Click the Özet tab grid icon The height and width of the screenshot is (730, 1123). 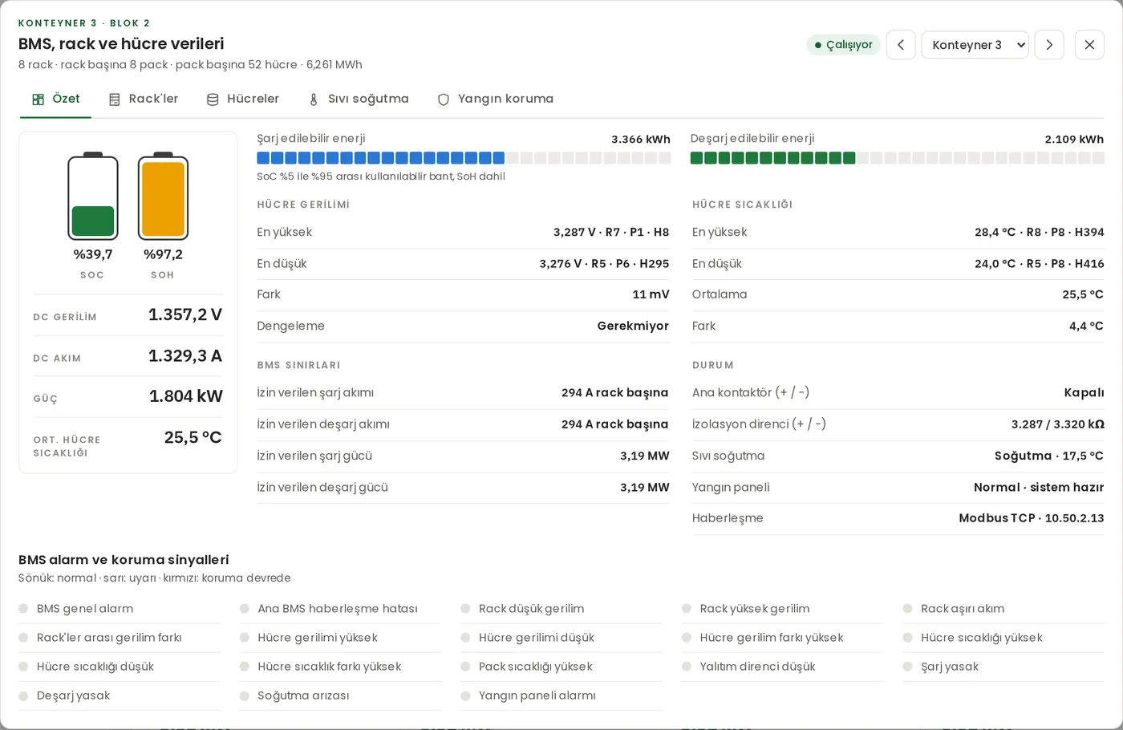point(38,99)
